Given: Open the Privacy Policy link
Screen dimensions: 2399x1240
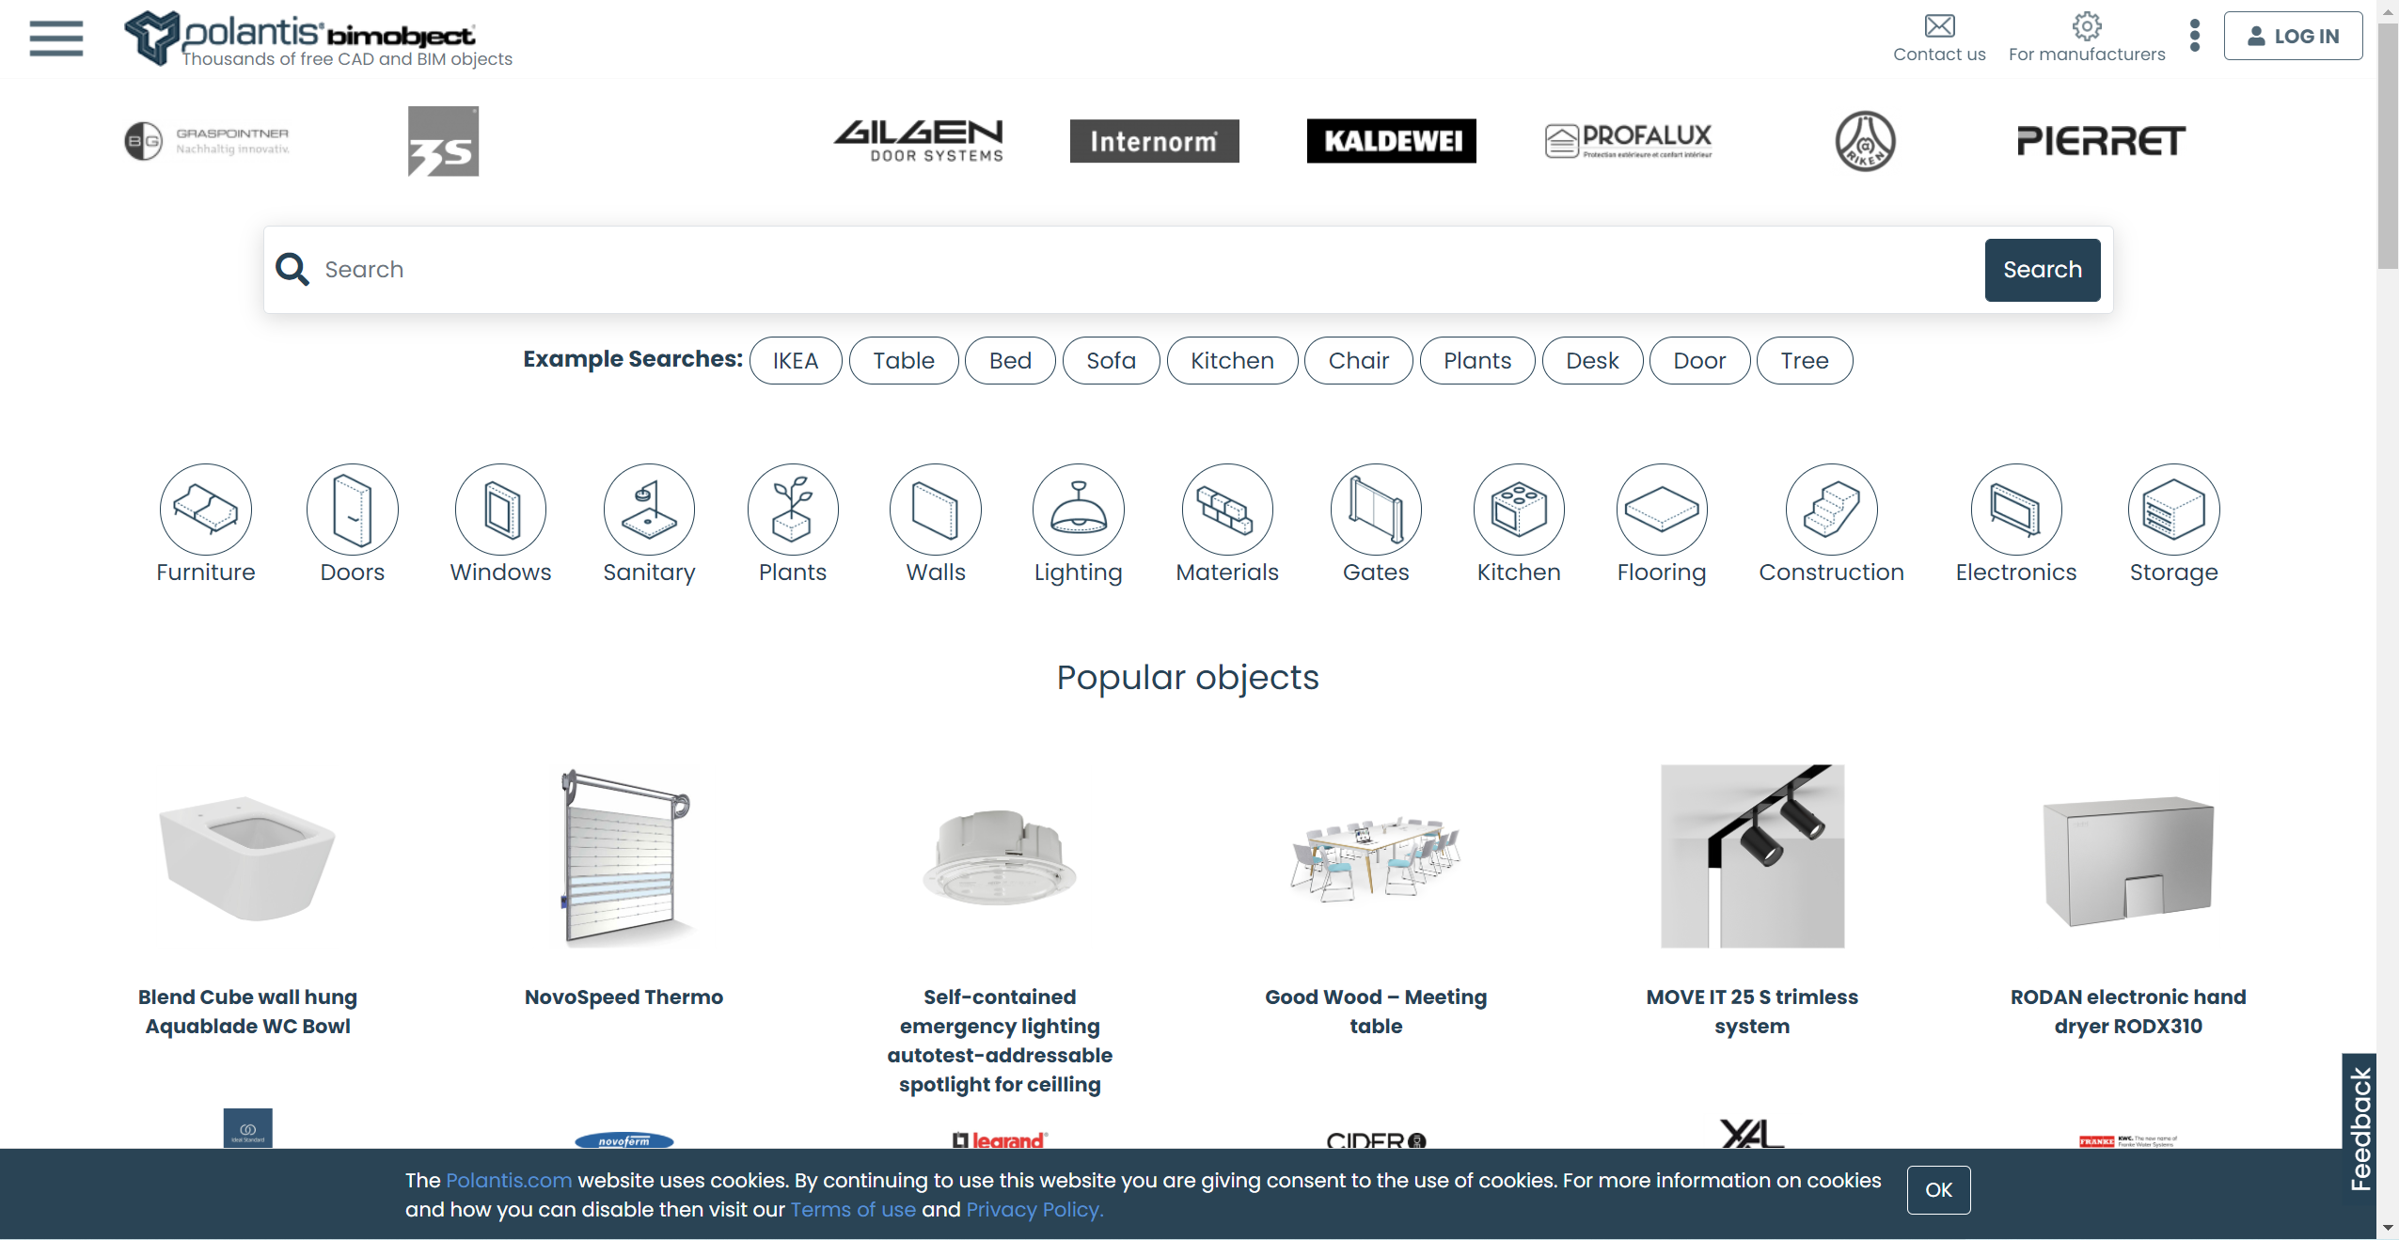Looking at the screenshot, I should click(x=1034, y=1210).
